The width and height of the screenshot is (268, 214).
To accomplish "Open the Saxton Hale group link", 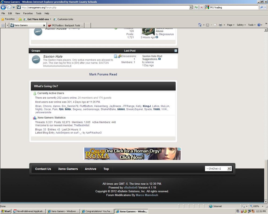I will 53,56.
